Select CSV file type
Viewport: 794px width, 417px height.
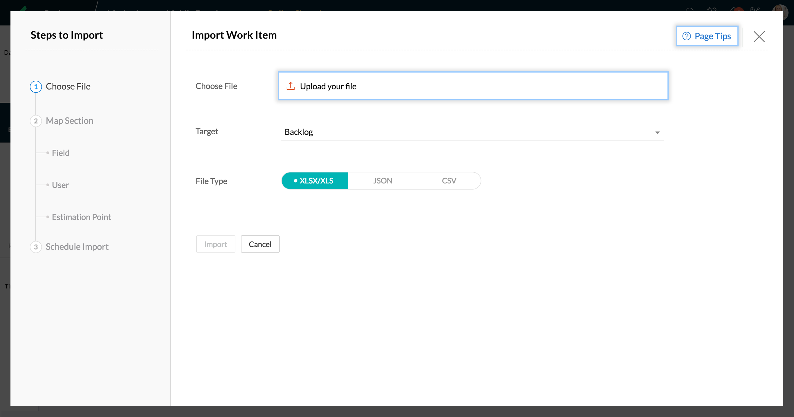click(x=449, y=181)
